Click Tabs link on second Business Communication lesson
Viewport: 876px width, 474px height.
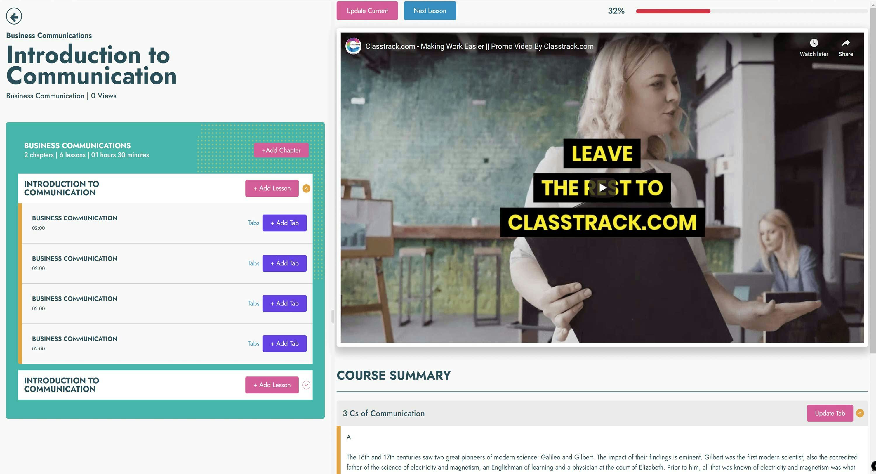point(253,263)
